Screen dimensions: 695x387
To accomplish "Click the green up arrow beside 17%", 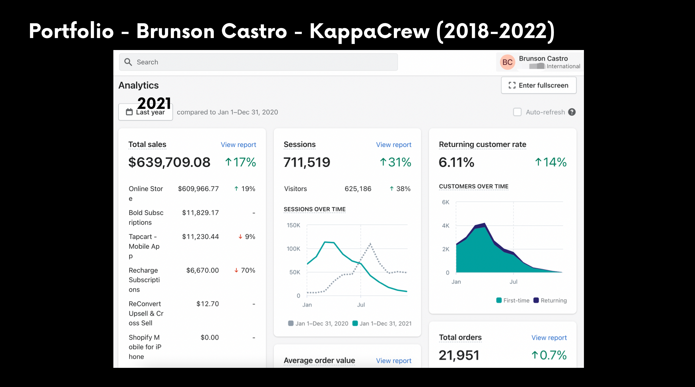I will (x=228, y=162).
